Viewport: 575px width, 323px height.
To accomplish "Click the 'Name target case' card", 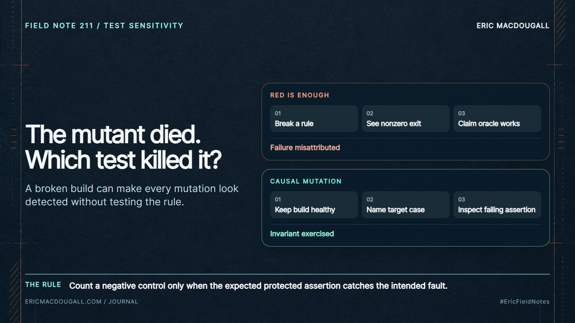I will point(405,205).
